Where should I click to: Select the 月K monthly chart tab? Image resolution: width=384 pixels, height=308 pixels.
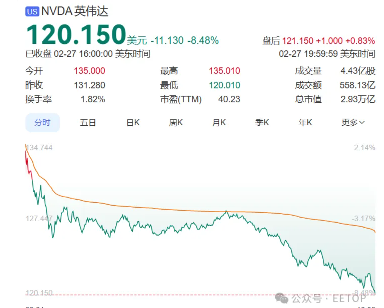coord(219,123)
